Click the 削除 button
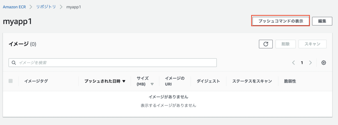Viewport: 338px width, 125px height. [x=285, y=44]
